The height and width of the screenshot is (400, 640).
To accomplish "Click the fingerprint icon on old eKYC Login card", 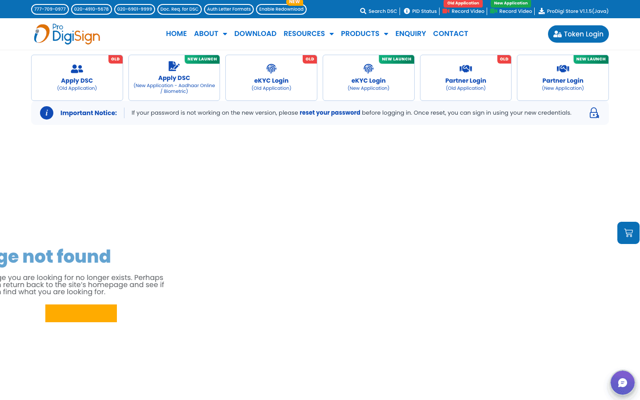I will [272, 68].
